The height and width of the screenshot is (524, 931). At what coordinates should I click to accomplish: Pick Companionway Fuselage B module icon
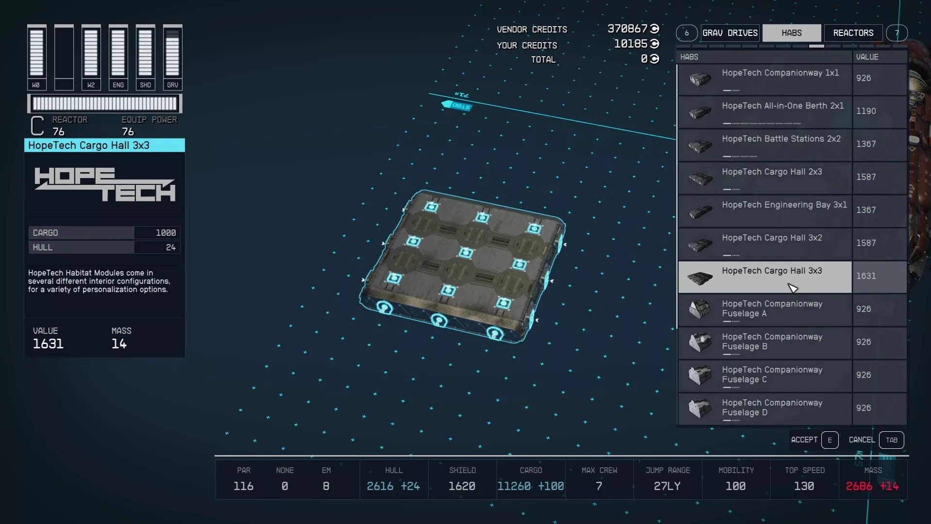[700, 343]
